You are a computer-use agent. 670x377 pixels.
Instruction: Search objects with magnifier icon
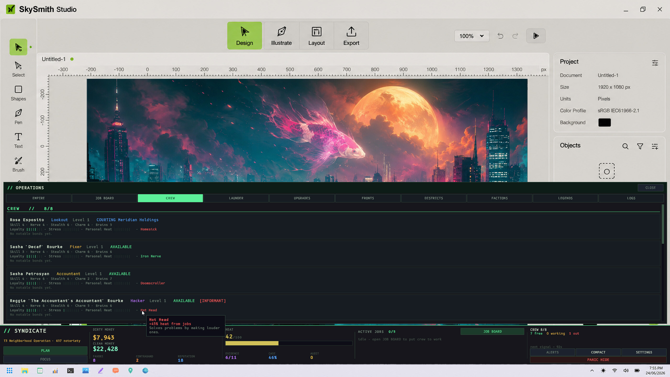[625, 146]
